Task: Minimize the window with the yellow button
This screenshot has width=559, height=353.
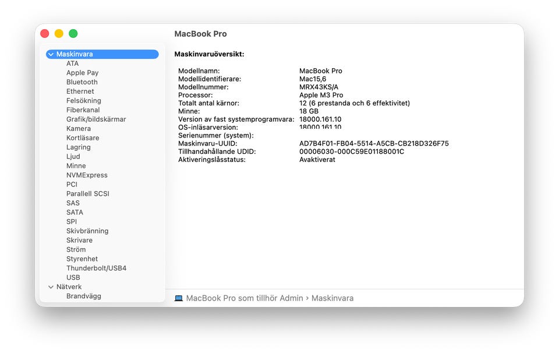Action: 59,34
